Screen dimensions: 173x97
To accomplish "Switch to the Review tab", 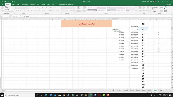I will point(43,4).
